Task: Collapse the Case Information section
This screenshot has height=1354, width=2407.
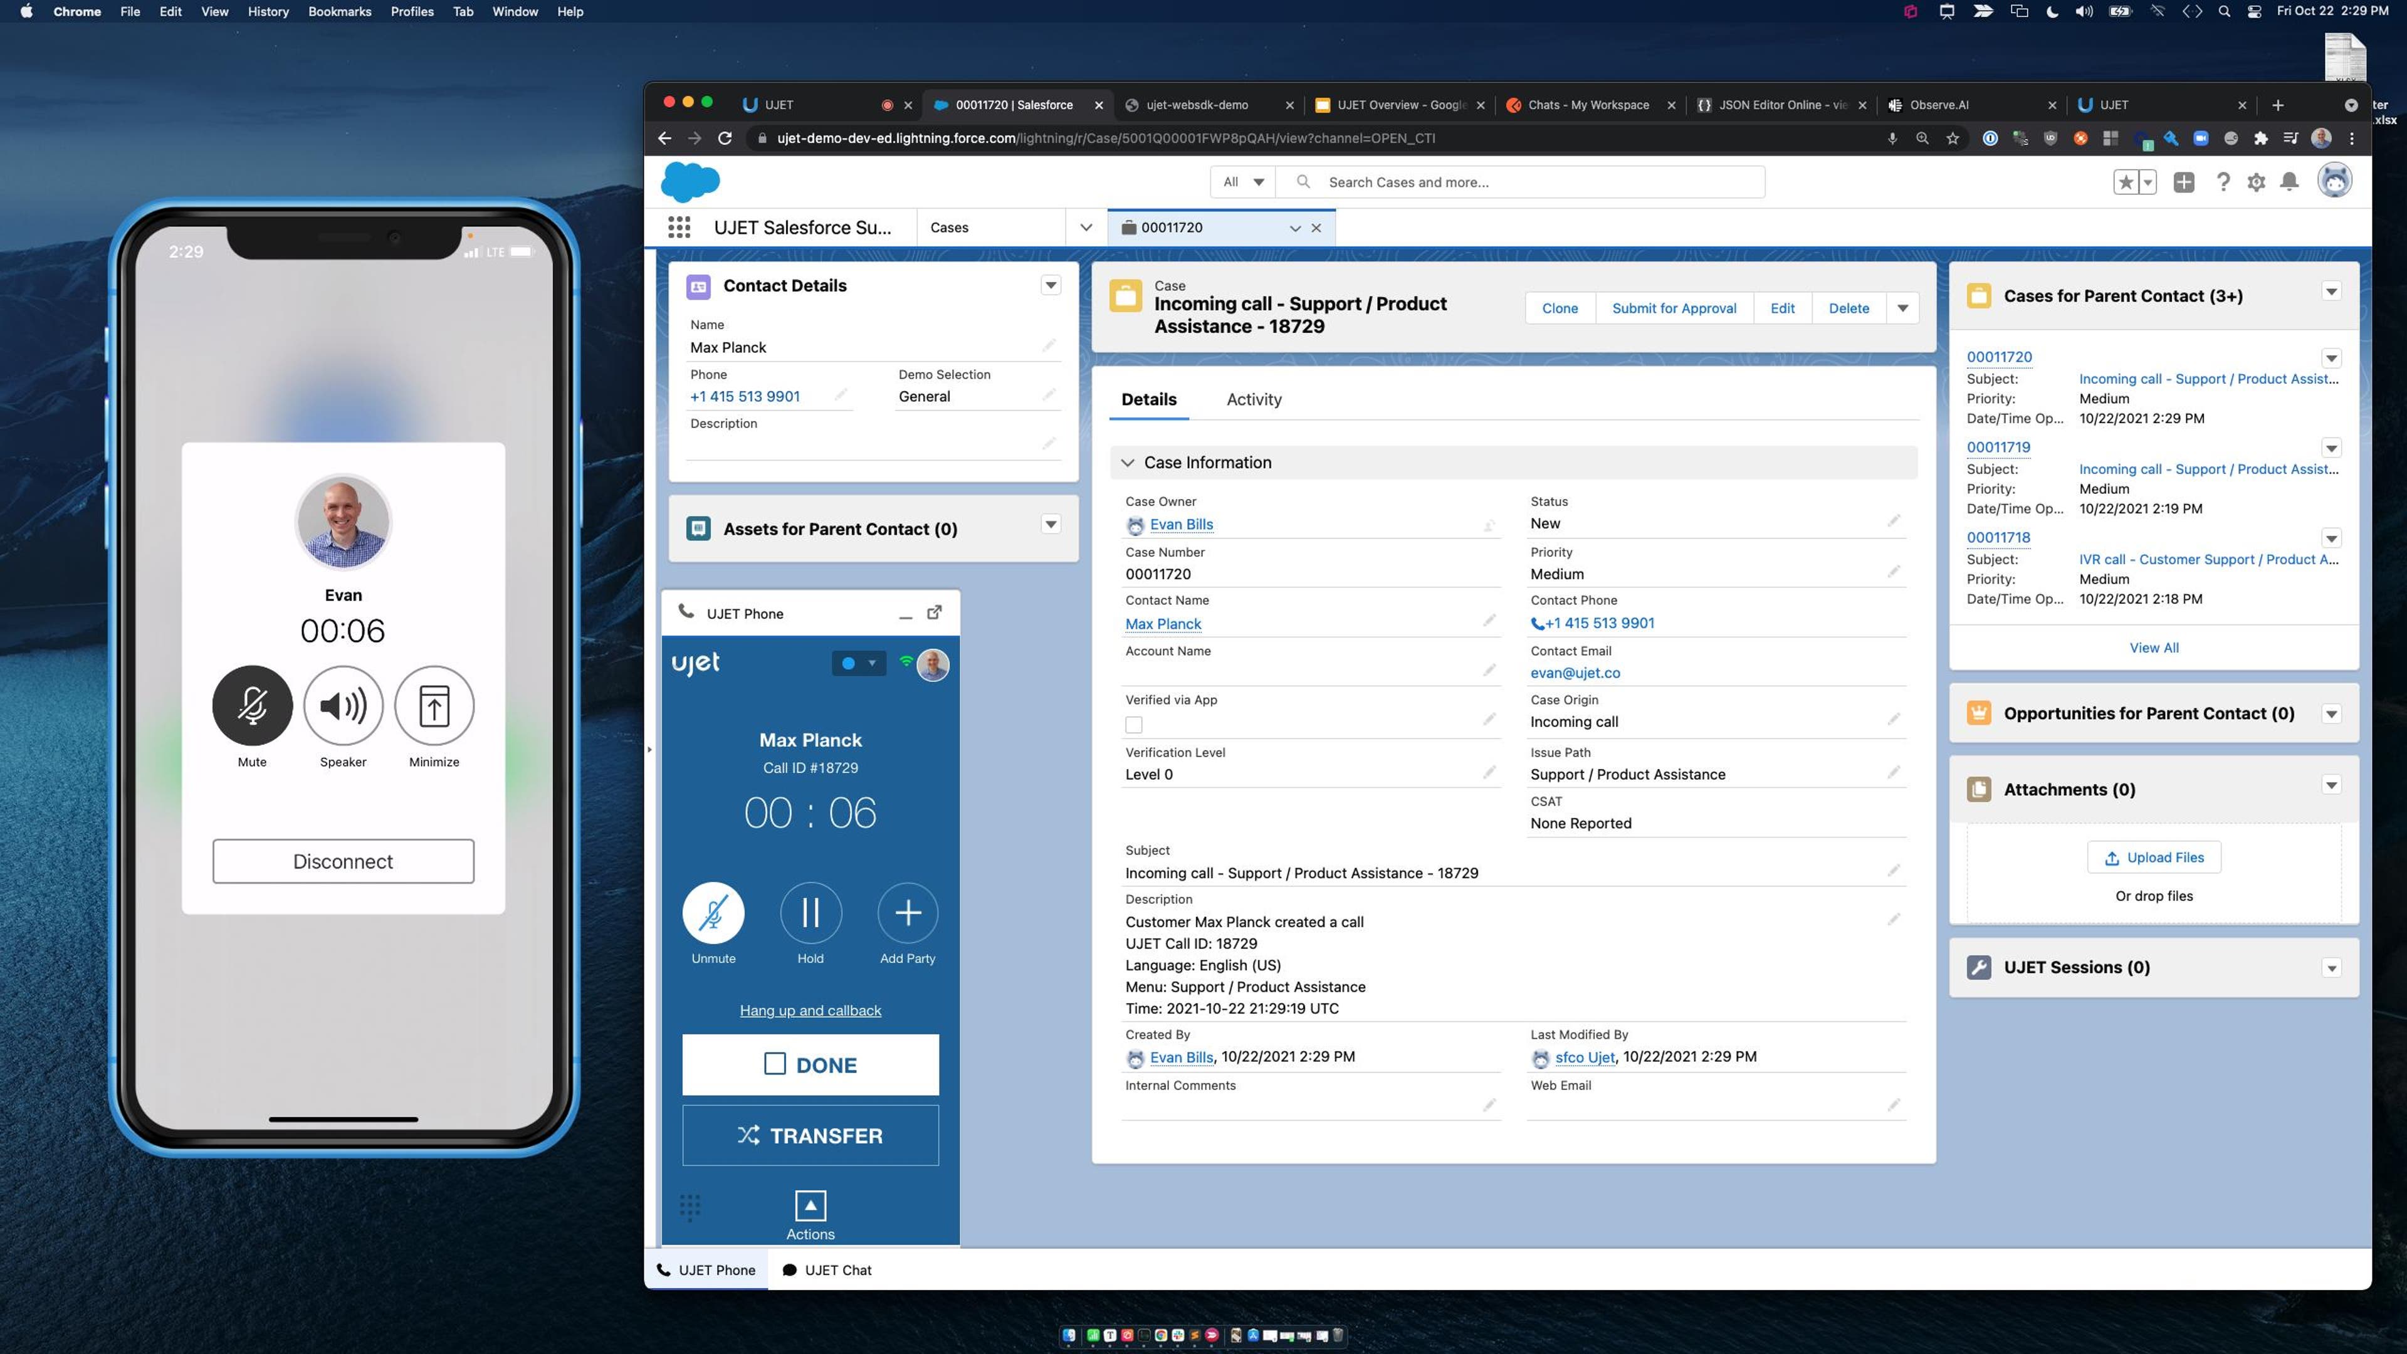Action: pos(1128,463)
